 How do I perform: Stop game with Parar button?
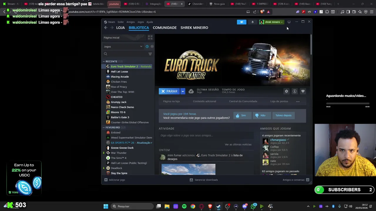(169, 91)
